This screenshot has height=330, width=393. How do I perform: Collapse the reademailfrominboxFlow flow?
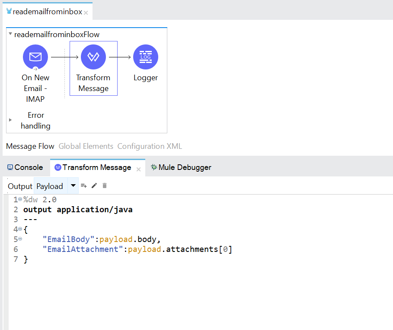pos(10,34)
